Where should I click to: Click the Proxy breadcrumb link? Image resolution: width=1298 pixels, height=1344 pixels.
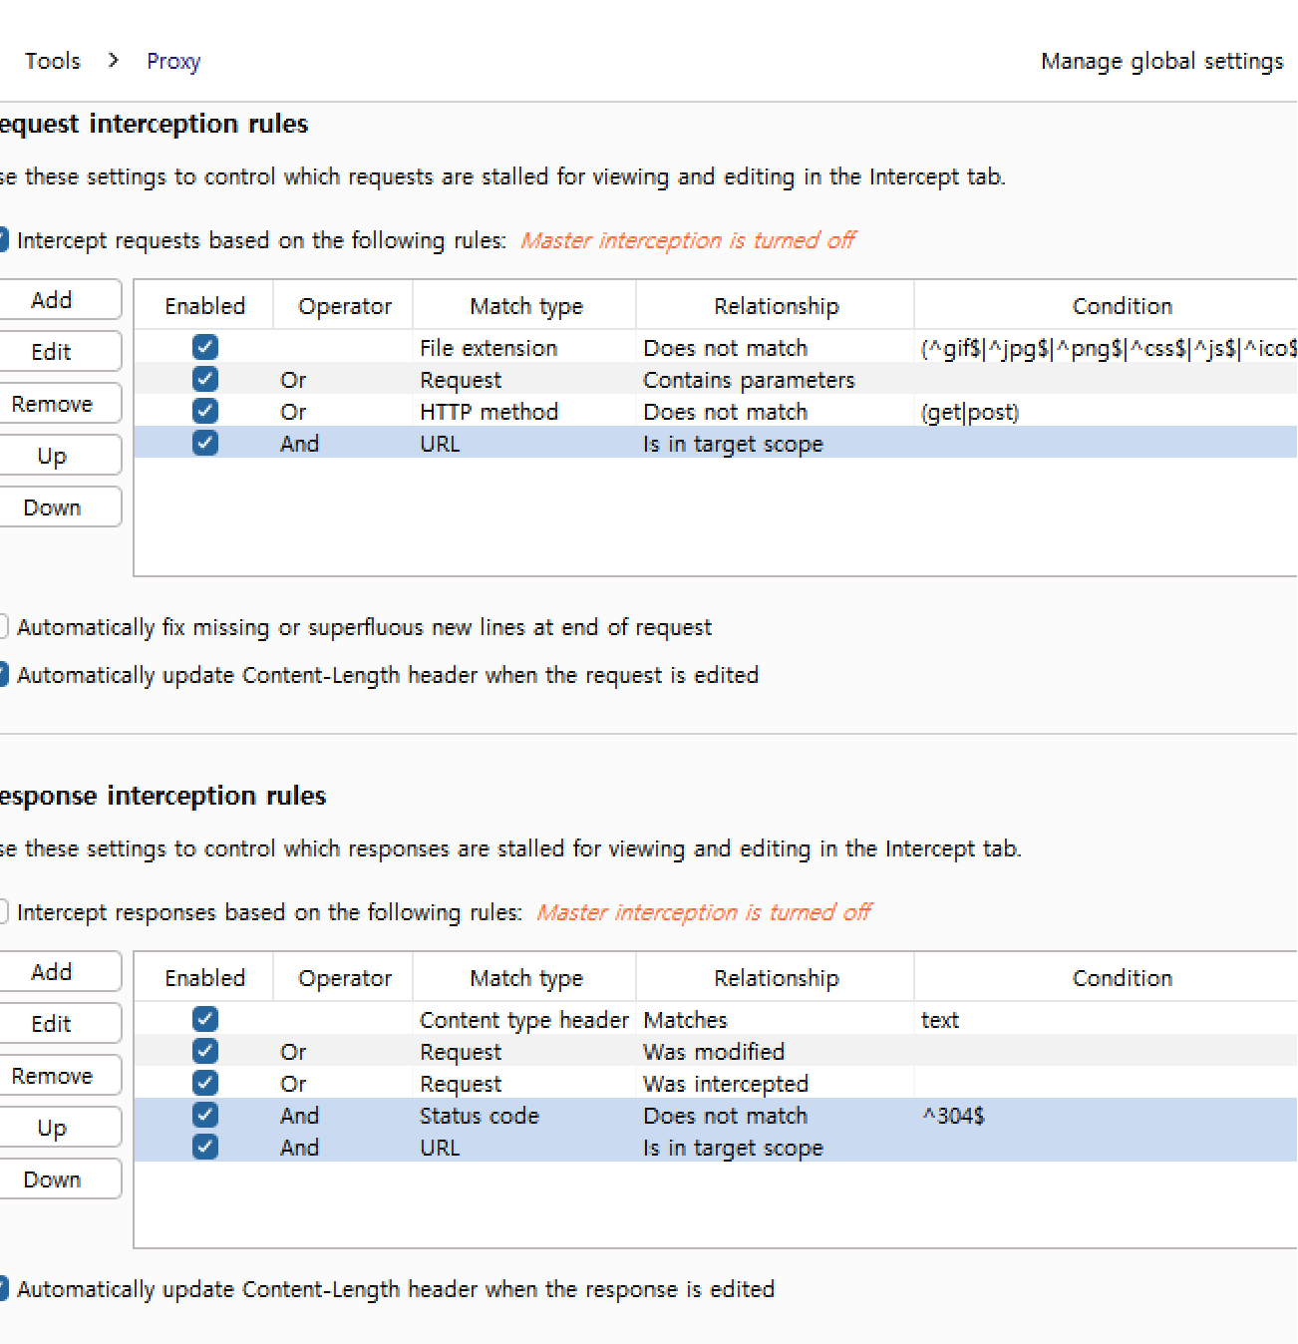tap(173, 62)
